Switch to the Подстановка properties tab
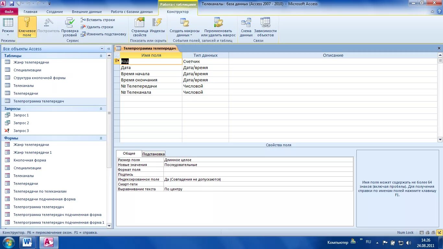Screen dimensions: 443x249 [153, 154]
